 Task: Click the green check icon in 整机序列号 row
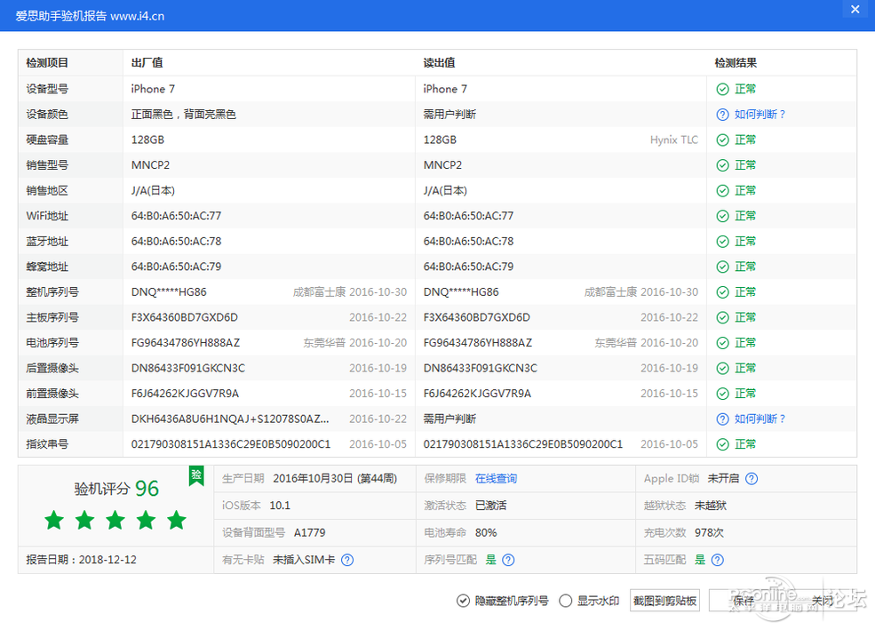[x=723, y=292]
